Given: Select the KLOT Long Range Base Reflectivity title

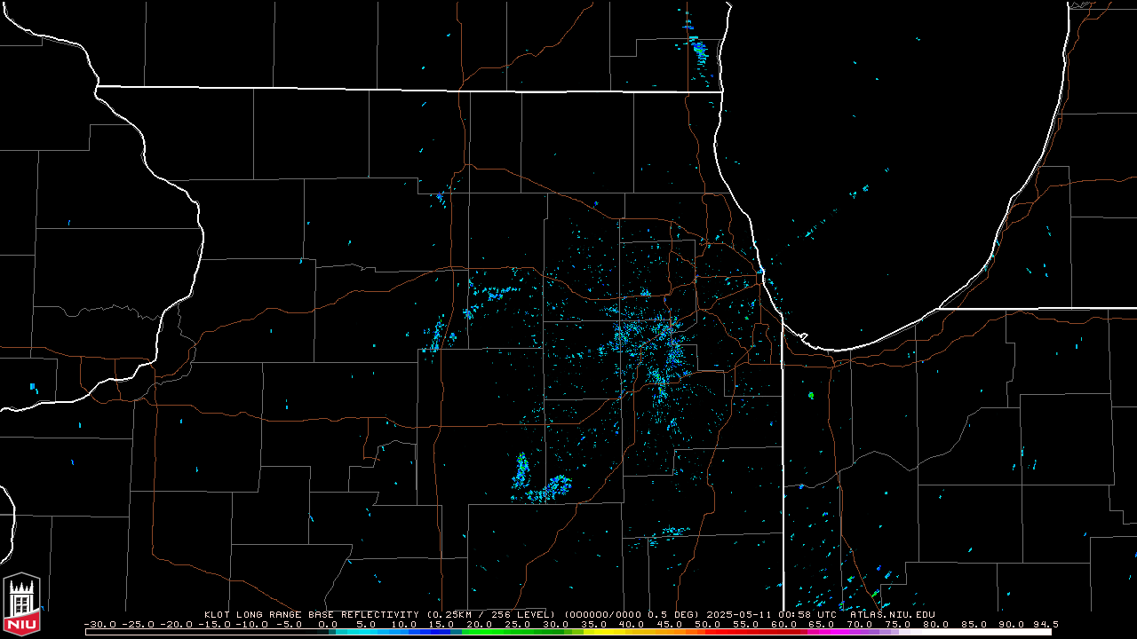Looking at the screenshot, I should pos(311,614).
